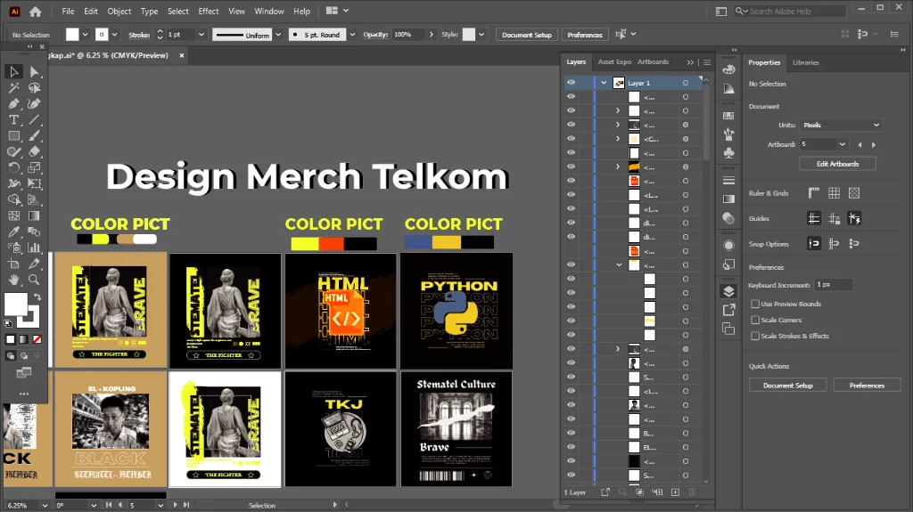
Task: Click control bar fill color swatch
Action: point(72,35)
